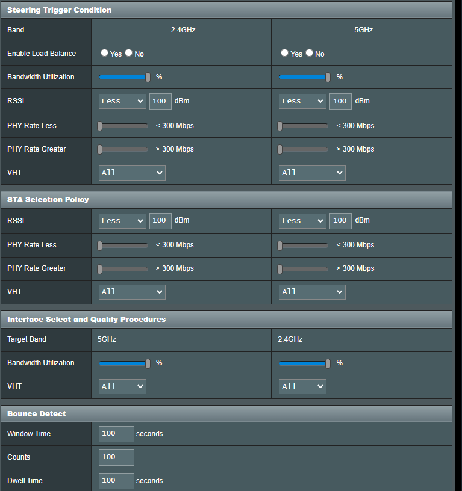Adjust Bandwidth Utilization slider for Target Band 2.4GHz

click(305, 363)
